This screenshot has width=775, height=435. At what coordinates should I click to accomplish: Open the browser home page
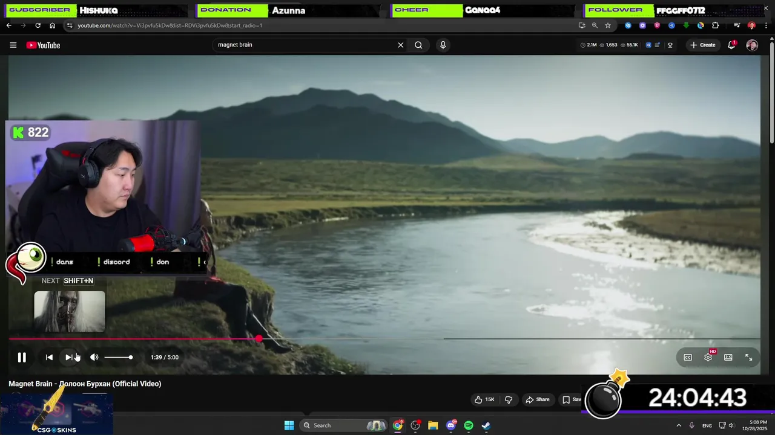[52, 25]
